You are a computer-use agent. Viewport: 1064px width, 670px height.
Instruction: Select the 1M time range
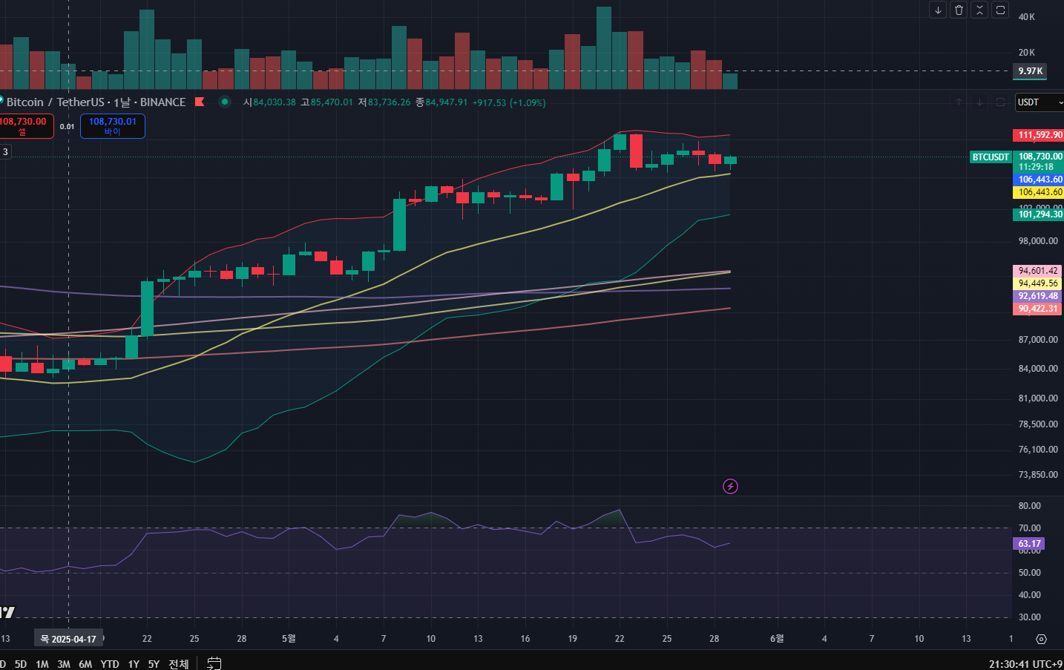coord(42,664)
